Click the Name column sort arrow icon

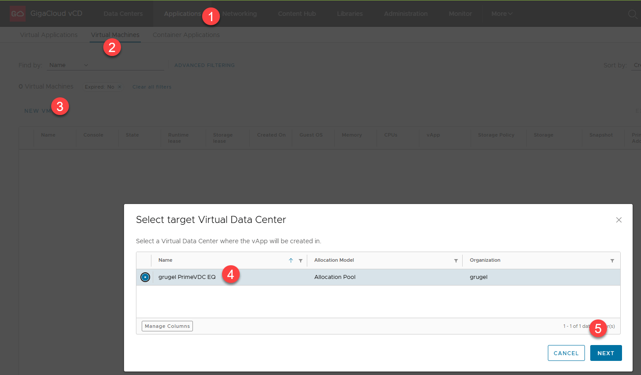pyautogui.click(x=291, y=260)
